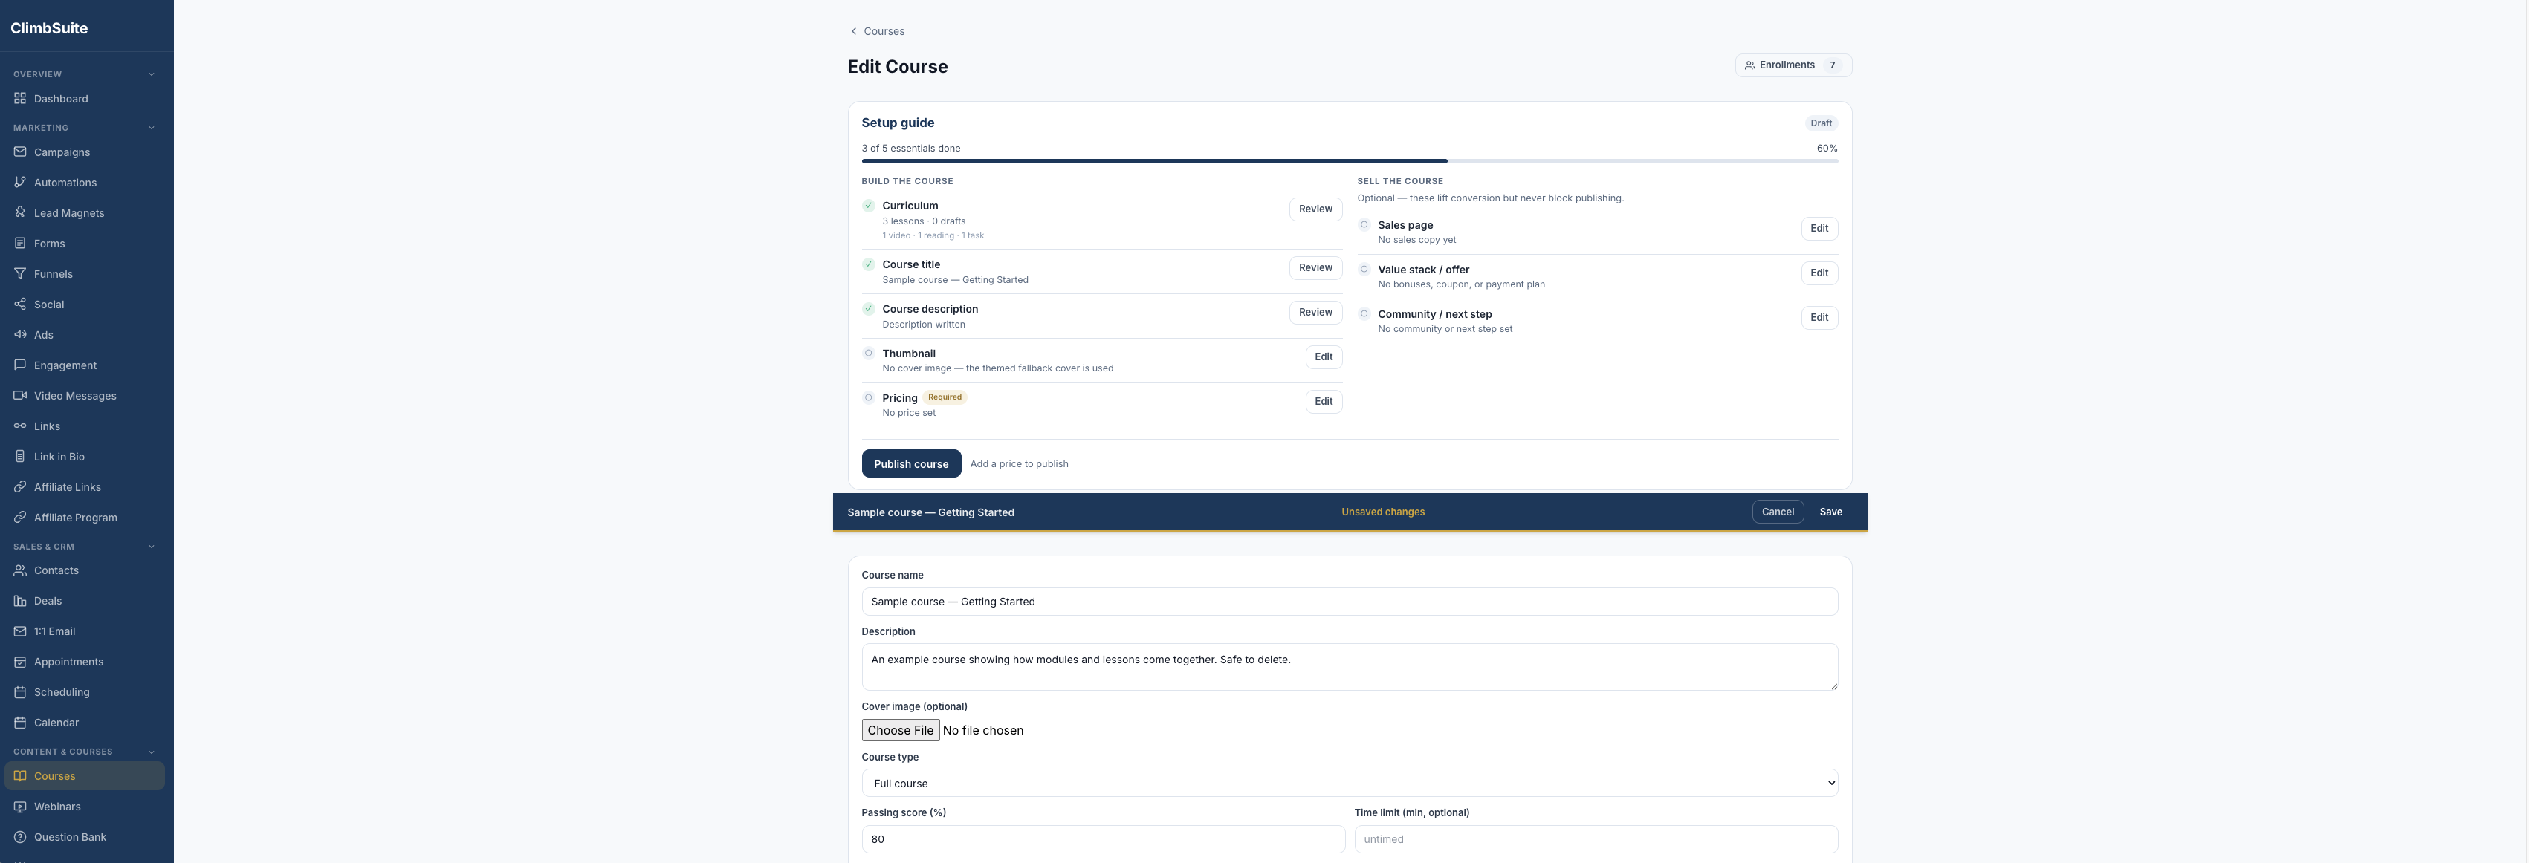Image resolution: width=2529 pixels, height=863 pixels.
Task: Click the Automations branch icon
Action: point(19,183)
